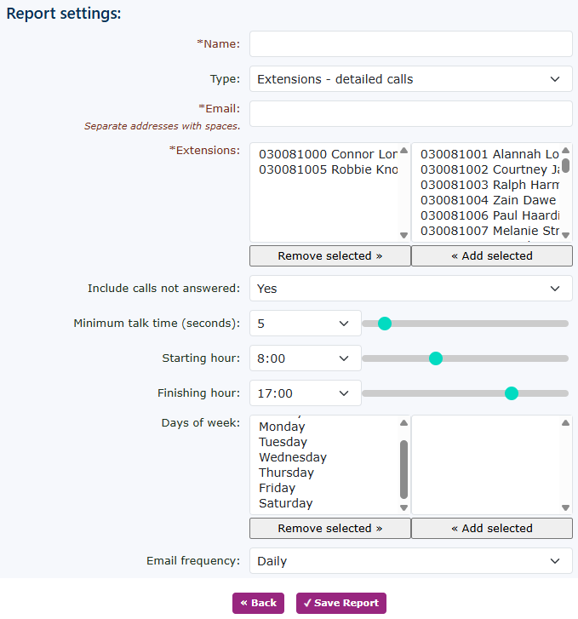Click the Name text field

tap(410, 43)
